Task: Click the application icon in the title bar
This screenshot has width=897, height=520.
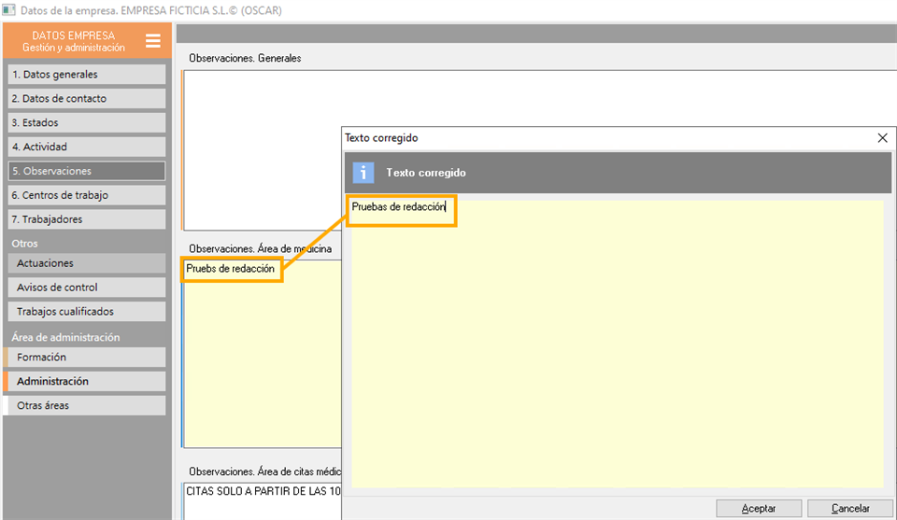Action: 8,9
